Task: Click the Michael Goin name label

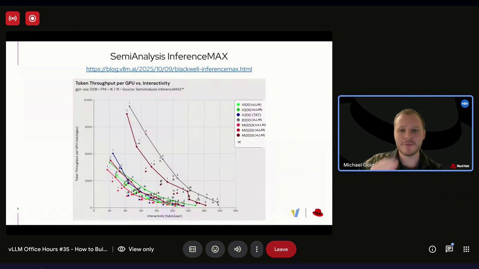Action: (x=359, y=165)
